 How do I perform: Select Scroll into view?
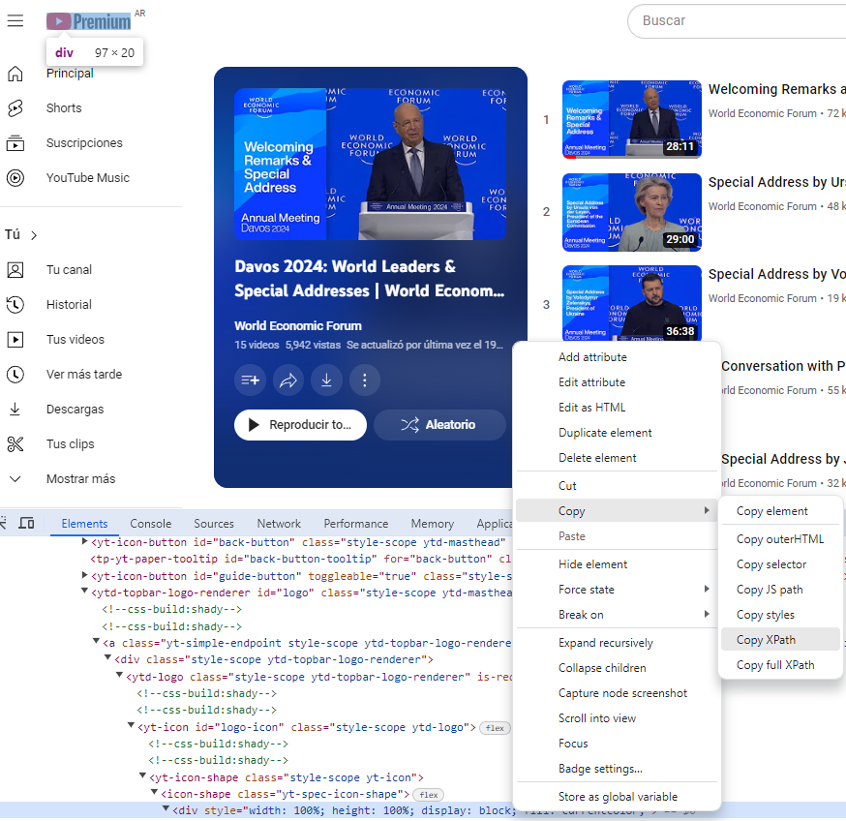pyautogui.click(x=617, y=718)
